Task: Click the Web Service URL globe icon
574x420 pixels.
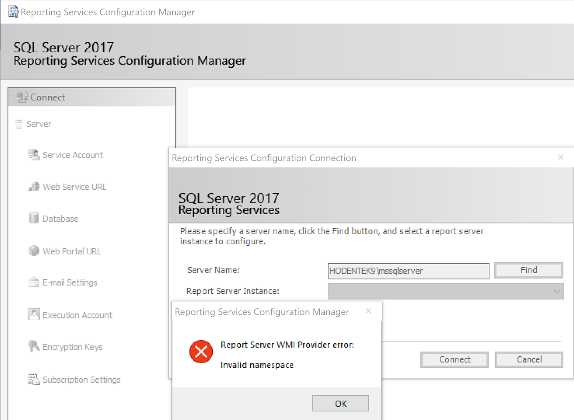Action: pyautogui.click(x=34, y=187)
